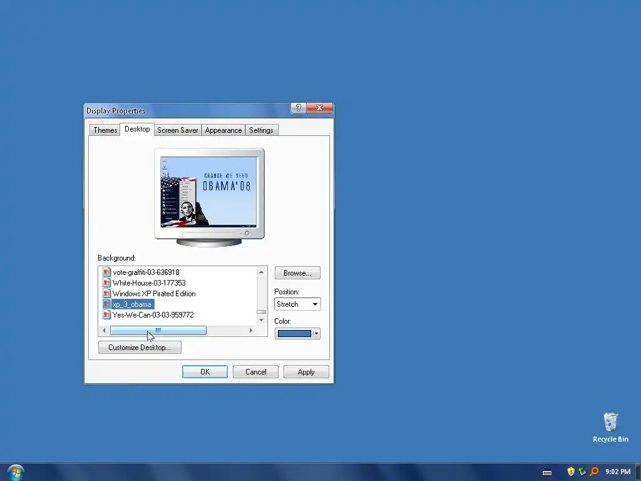Click the on-screen keyboard tray icon
641x481 pixels.
547,472
